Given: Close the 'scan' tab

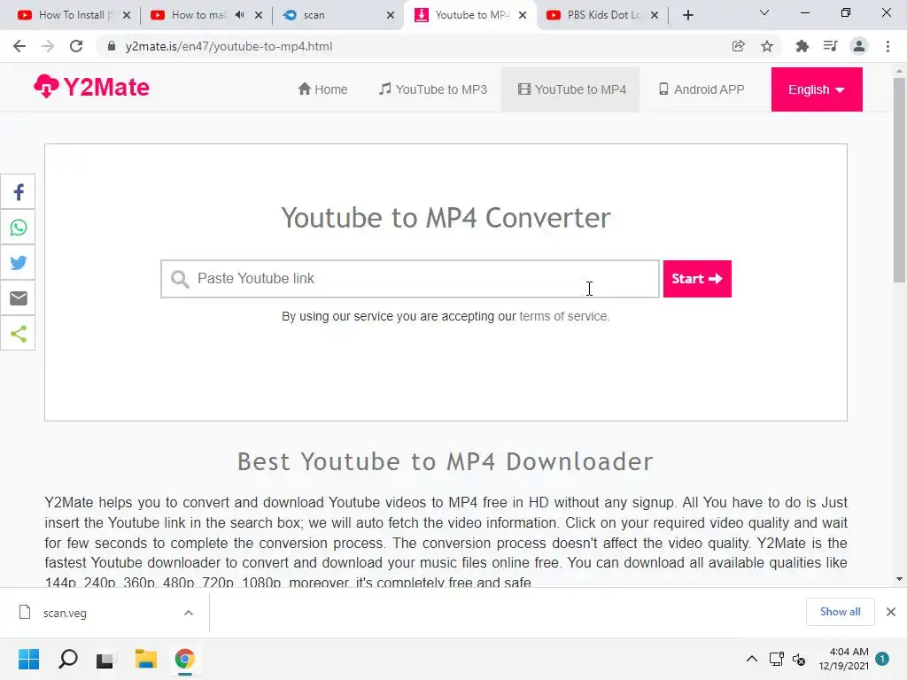Looking at the screenshot, I should (391, 15).
